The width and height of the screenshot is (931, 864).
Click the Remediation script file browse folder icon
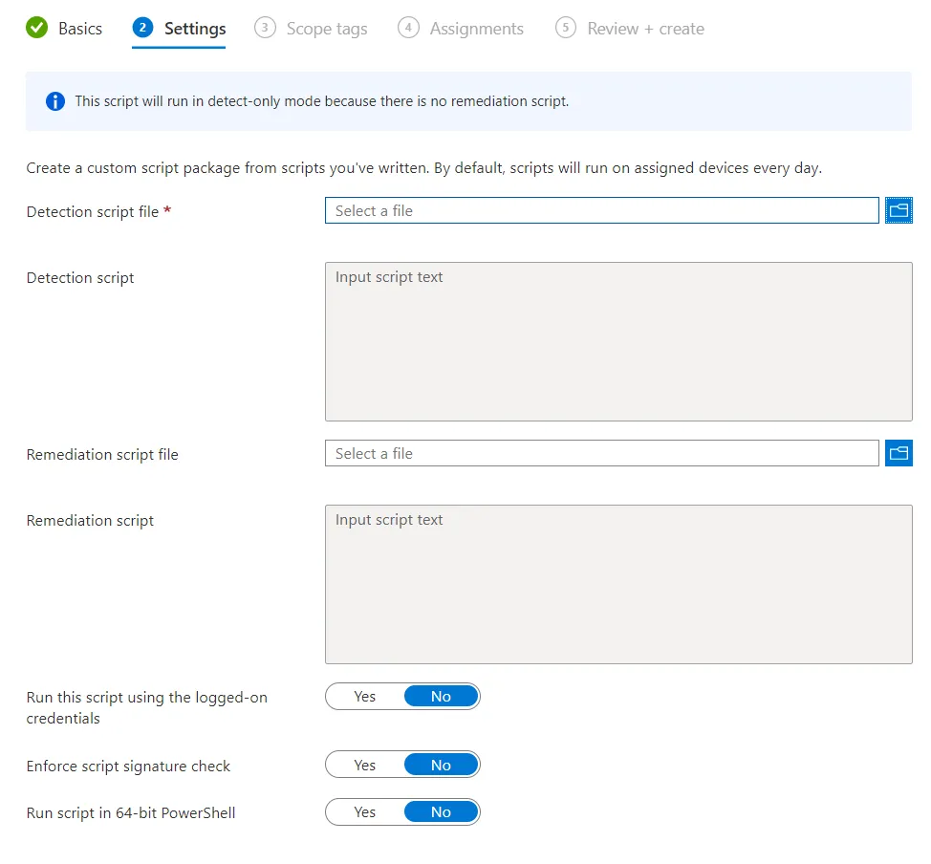pos(899,453)
